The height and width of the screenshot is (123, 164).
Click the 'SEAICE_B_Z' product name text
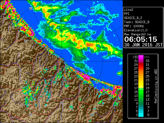(x=133, y=18)
